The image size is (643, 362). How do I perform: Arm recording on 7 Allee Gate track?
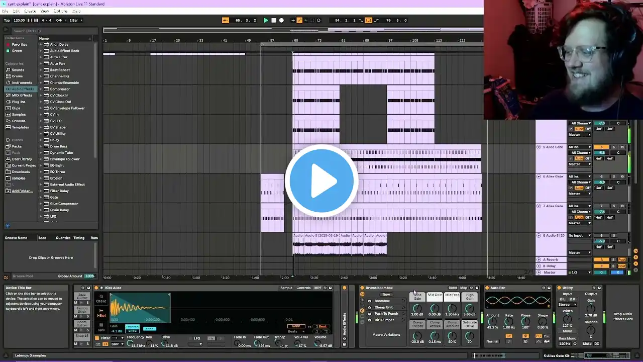pos(622,206)
